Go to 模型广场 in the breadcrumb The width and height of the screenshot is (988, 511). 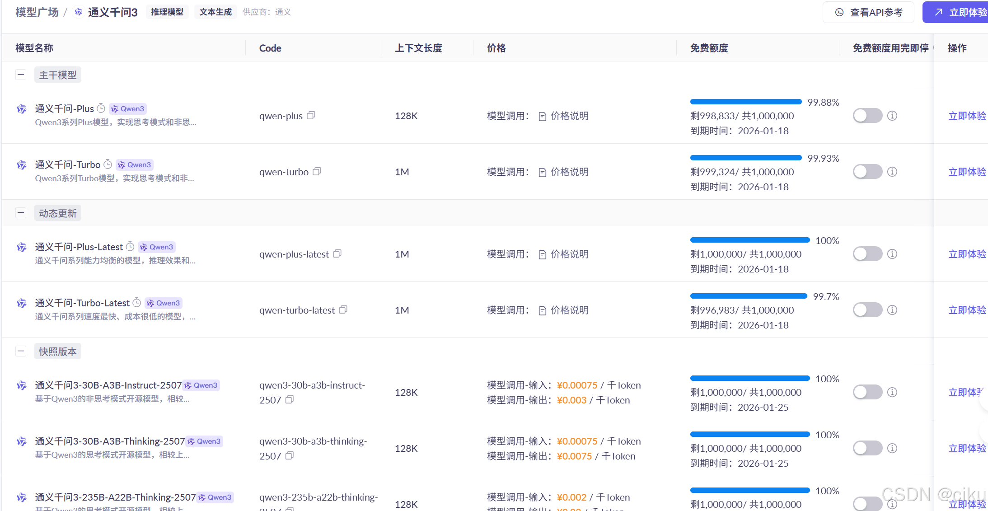[x=37, y=12]
